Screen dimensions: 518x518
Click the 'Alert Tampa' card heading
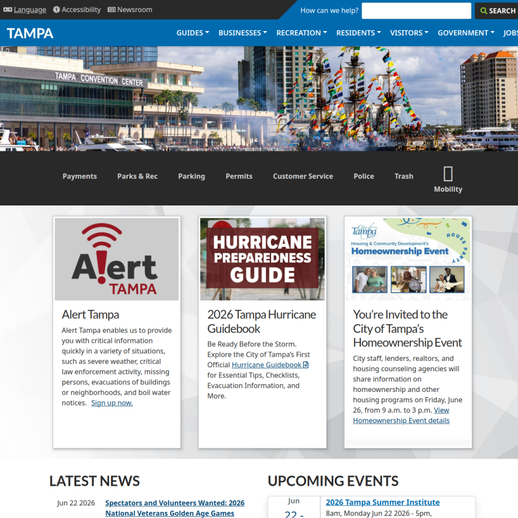(x=90, y=314)
